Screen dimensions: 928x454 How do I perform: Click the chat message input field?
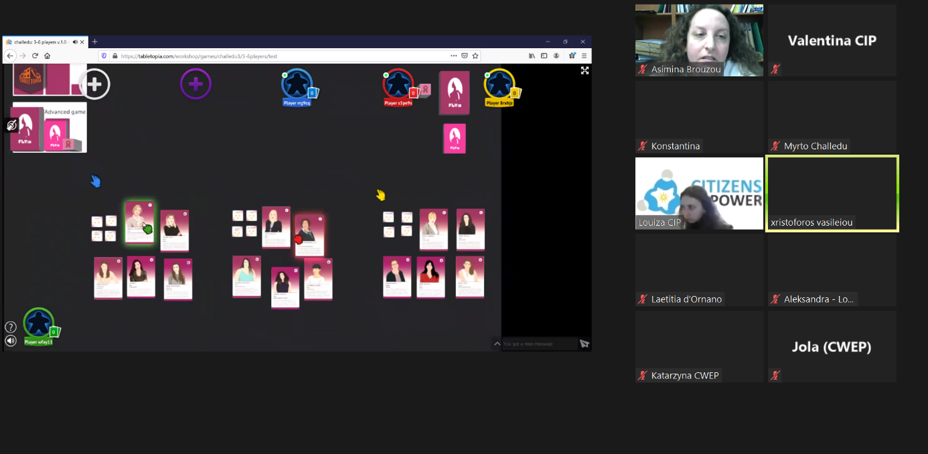click(x=537, y=344)
